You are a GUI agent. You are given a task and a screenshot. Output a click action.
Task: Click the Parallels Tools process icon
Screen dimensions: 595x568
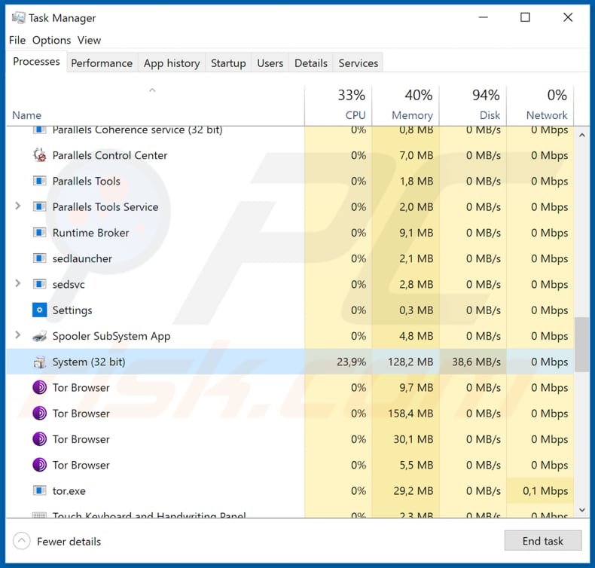39,181
